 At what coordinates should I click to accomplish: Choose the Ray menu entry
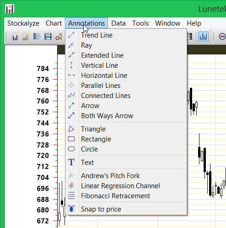click(x=126, y=45)
